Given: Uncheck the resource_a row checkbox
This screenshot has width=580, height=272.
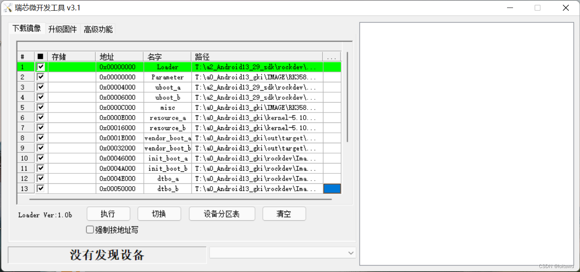Looking at the screenshot, I should pyautogui.click(x=41, y=117).
